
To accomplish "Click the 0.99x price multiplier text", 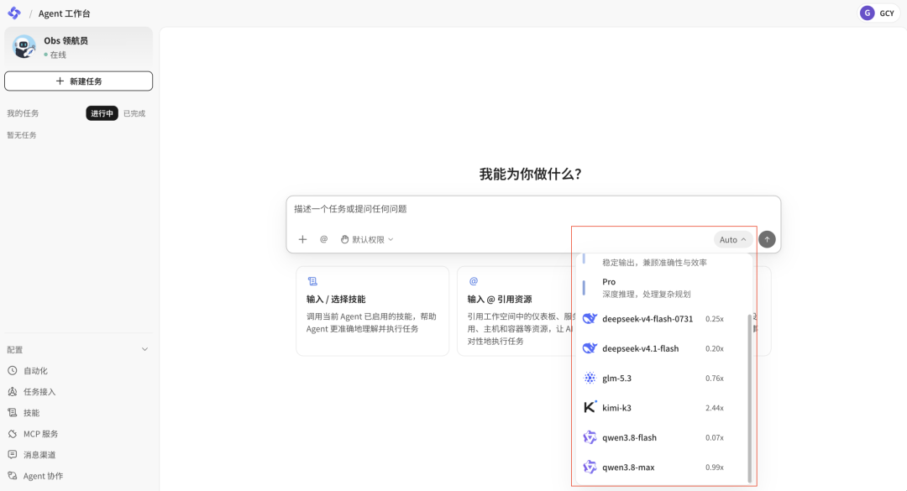I will tap(715, 467).
